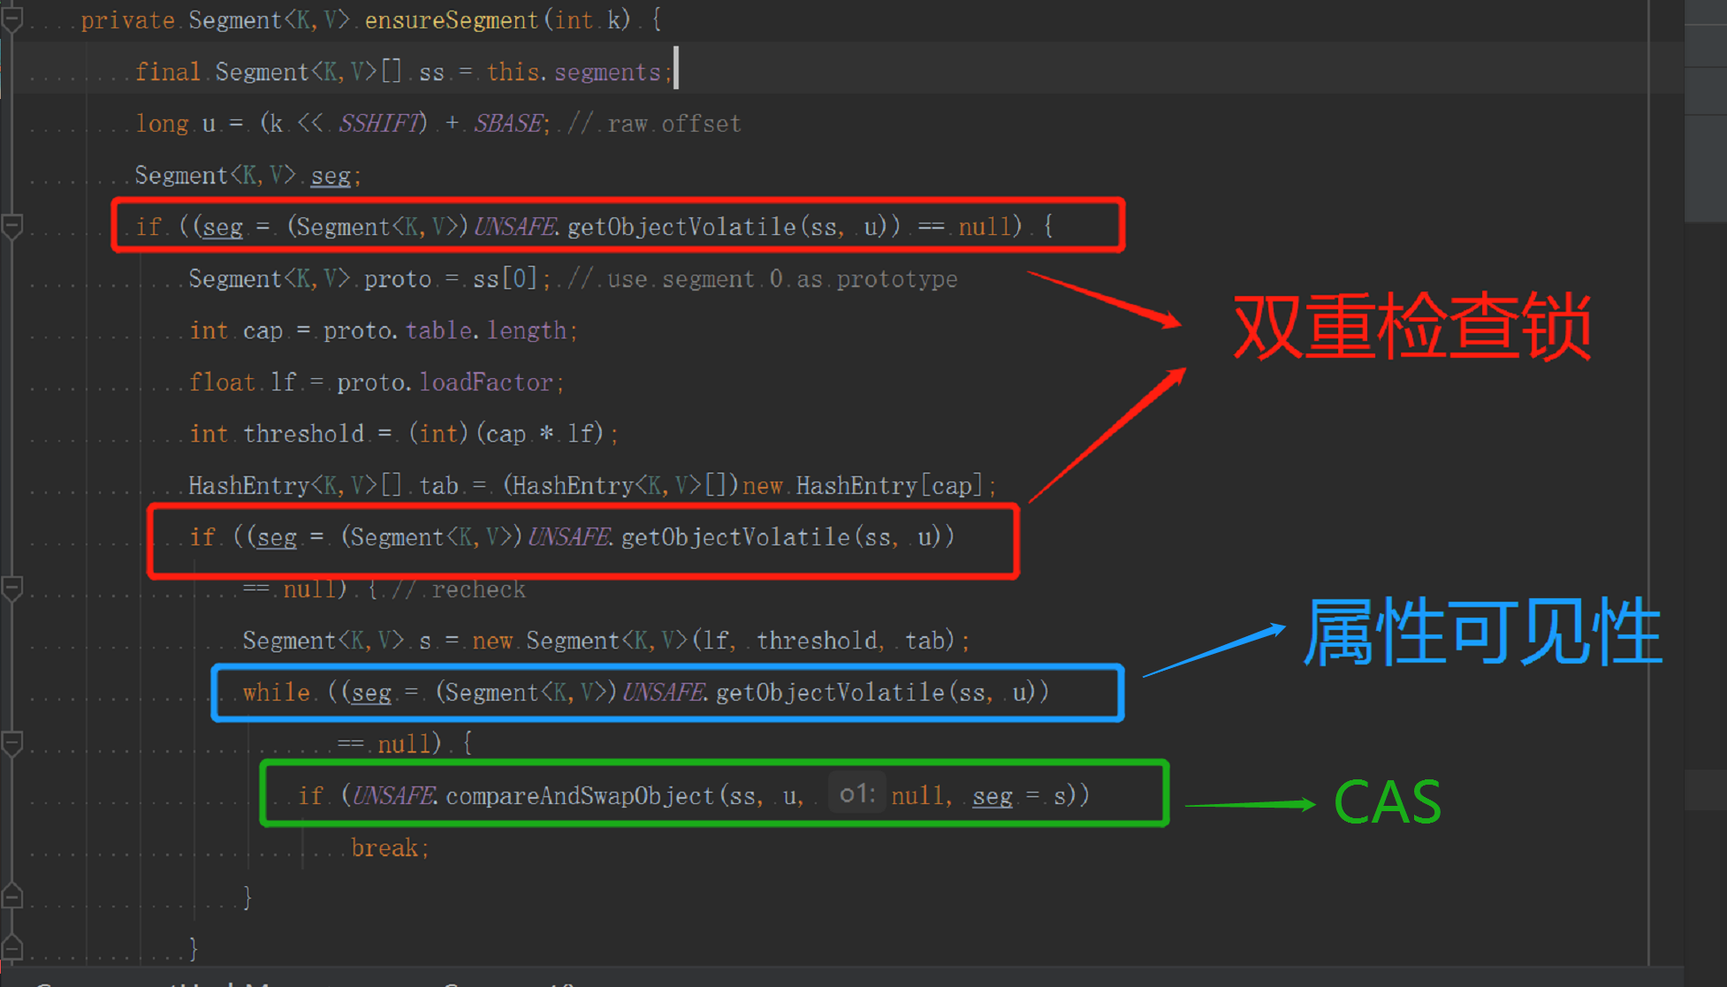Collapse the while-loop block fold marker
The width and height of the screenshot is (1727, 987).
[x=11, y=744]
